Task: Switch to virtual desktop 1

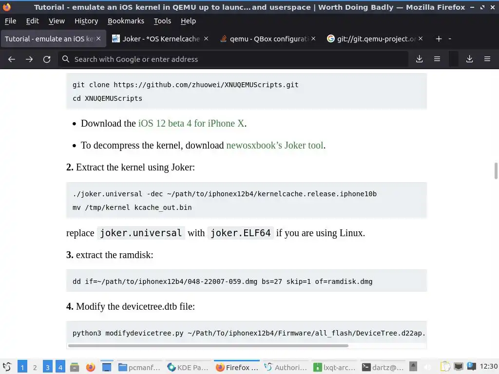Action: (22, 367)
